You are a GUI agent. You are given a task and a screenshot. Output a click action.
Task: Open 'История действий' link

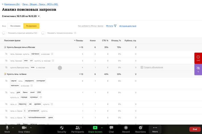[127, 26]
